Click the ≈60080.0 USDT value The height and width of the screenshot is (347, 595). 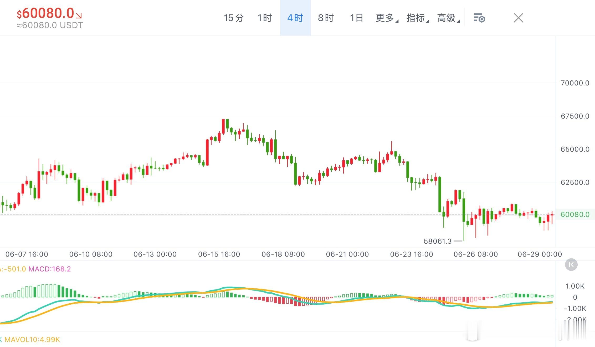click(50, 25)
